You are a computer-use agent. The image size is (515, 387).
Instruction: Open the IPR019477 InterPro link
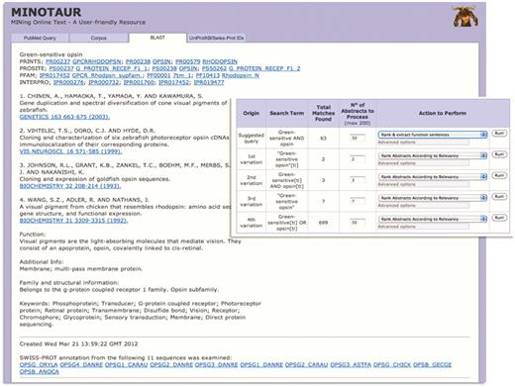(209, 82)
